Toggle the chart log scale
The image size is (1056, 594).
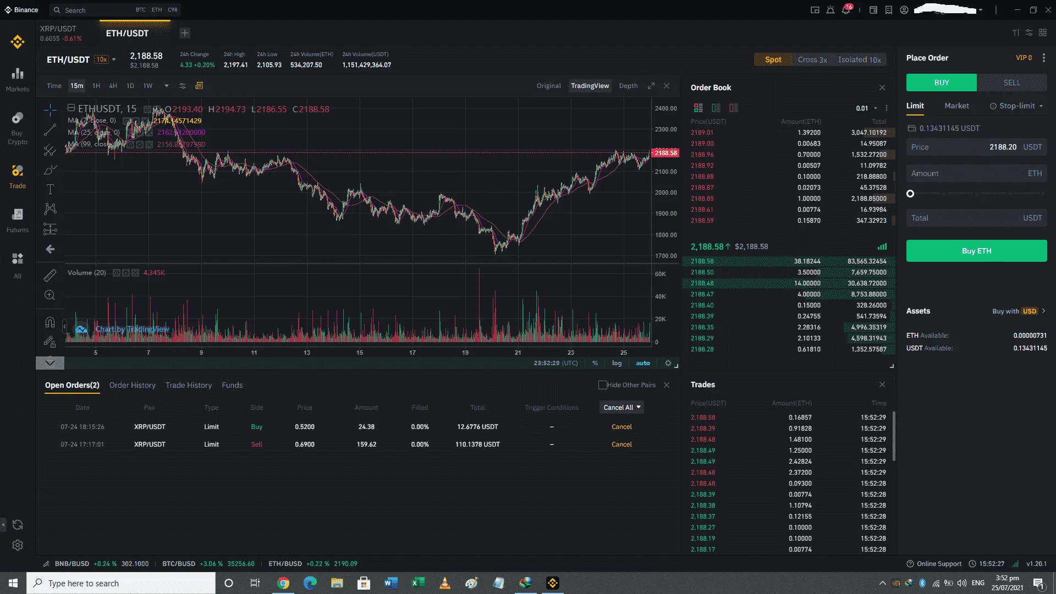click(x=617, y=363)
